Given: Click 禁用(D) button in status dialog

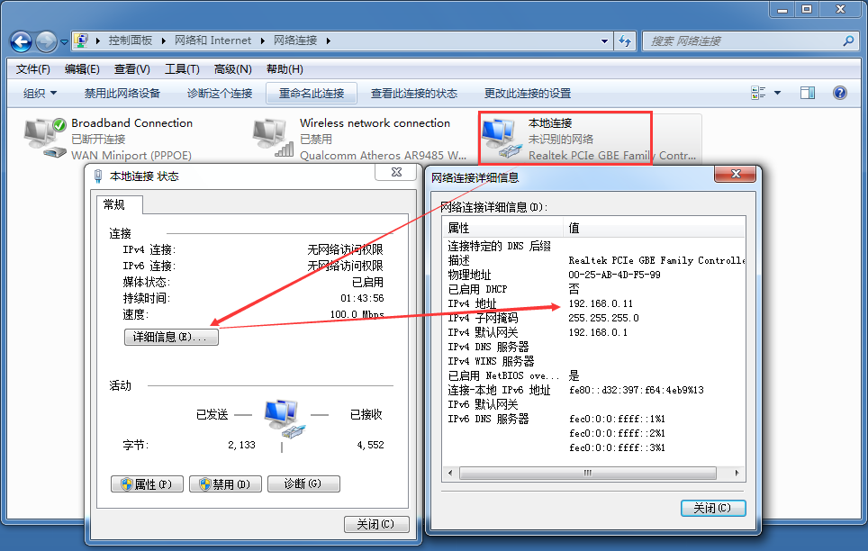Looking at the screenshot, I should coord(225,484).
